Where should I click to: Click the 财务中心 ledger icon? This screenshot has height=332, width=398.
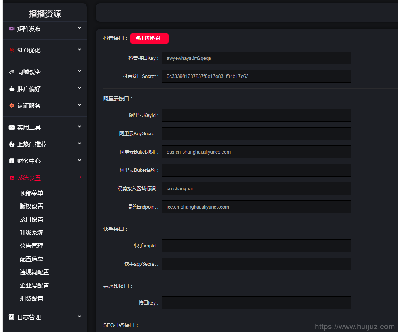pyautogui.click(x=12, y=161)
